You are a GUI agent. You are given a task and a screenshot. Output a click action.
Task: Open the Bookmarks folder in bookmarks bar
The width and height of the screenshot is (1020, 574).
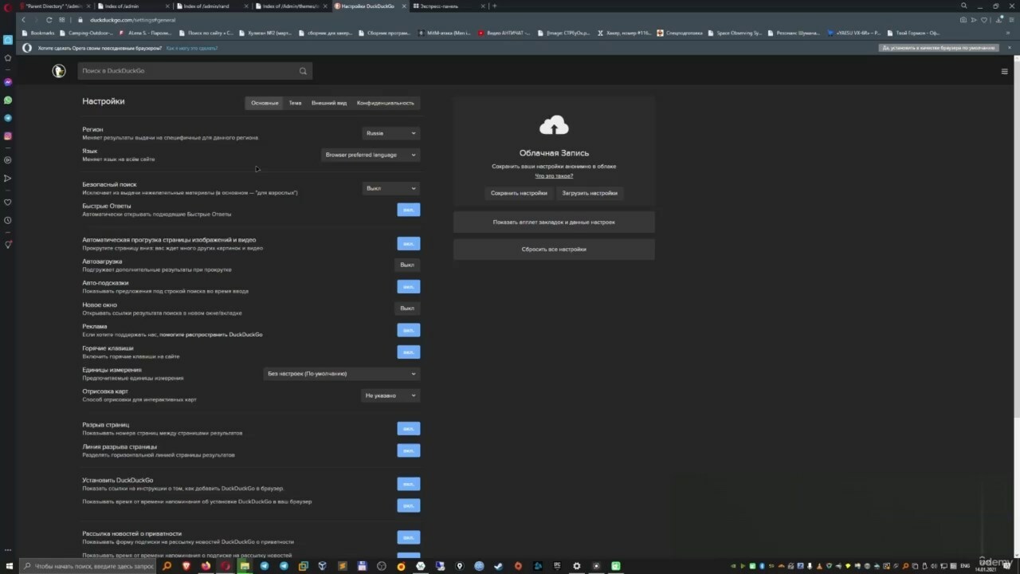(x=37, y=33)
